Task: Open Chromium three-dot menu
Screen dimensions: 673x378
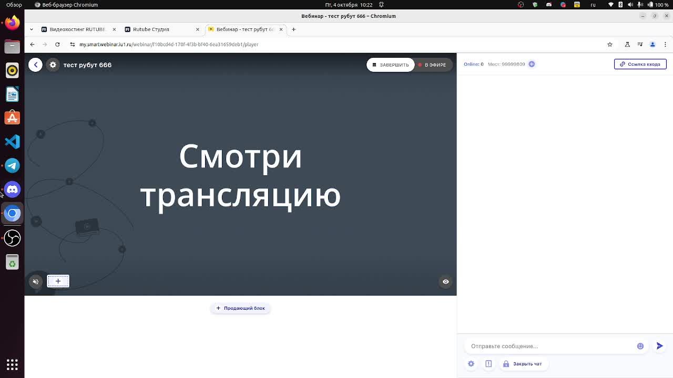Action: pos(665,45)
